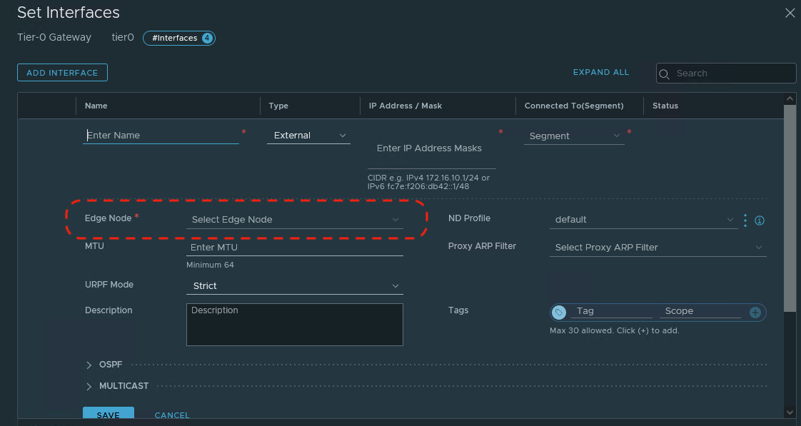Click the plus icon to add tag
Image resolution: width=801 pixels, height=426 pixels.
pos(755,313)
